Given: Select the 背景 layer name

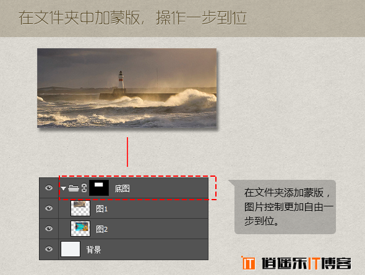Looking at the screenshot, I should coord(93,250).
